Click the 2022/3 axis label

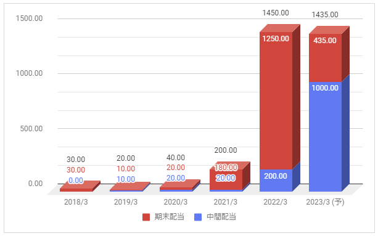click(x=275, y=202)
